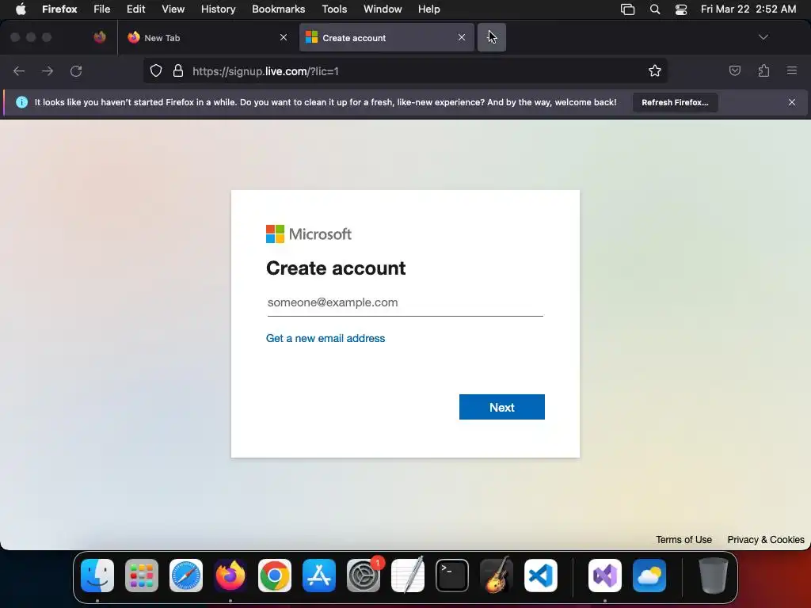
Task: Open the Trash in the Dock
Action: [x=714, y=576]
